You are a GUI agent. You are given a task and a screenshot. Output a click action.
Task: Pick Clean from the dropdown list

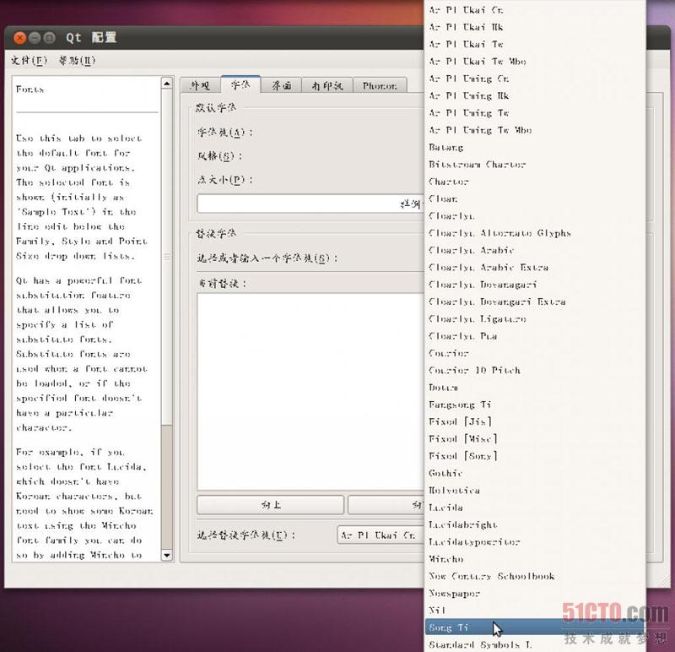click(x=535, y=198)
